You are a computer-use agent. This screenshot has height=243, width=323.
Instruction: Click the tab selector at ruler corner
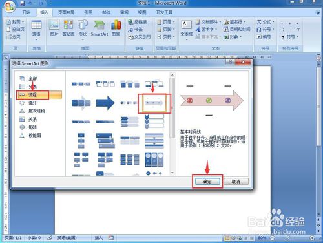(6, 58)
